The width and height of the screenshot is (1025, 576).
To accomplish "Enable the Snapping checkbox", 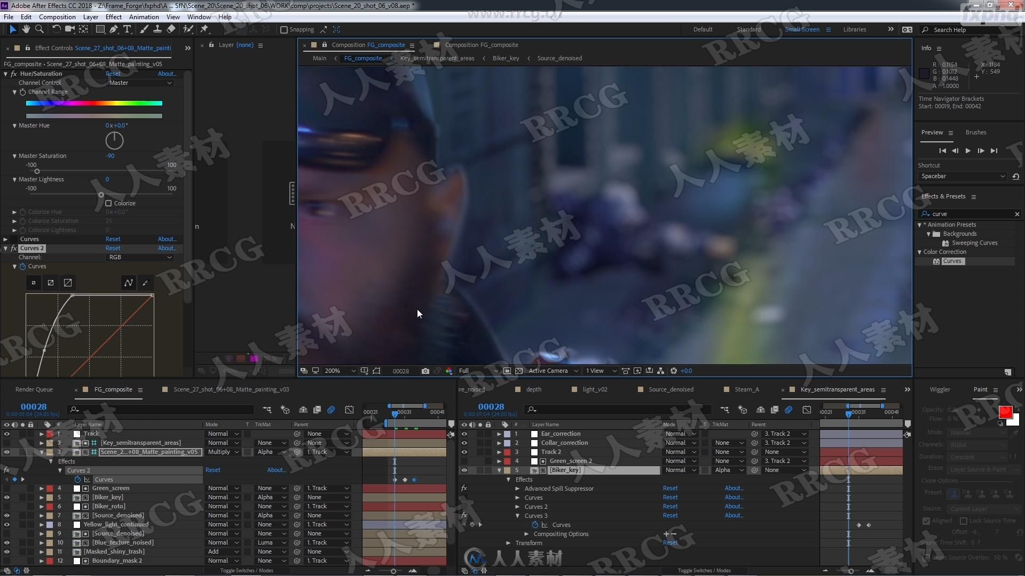I will [284, 30].
